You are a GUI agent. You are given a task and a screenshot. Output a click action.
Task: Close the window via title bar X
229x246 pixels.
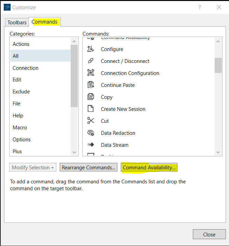[x=219, y=7]
